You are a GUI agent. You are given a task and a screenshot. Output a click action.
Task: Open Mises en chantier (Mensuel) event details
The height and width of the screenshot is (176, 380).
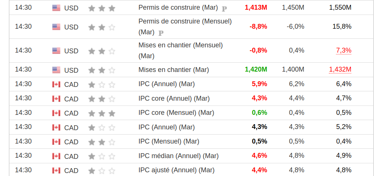pyautogui.click(x=180, y=45)
